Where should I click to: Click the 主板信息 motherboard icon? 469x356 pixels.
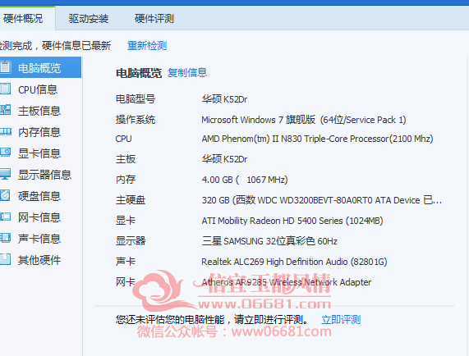pos(6,110)
